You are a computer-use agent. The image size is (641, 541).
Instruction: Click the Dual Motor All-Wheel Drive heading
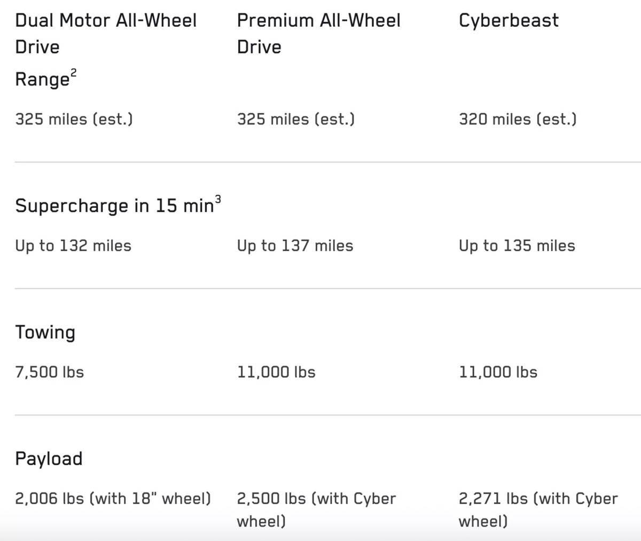pyautogui.click(x=106, y=33)
